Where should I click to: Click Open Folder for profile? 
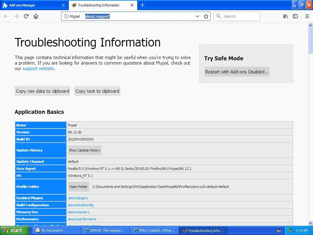point(79,187)
